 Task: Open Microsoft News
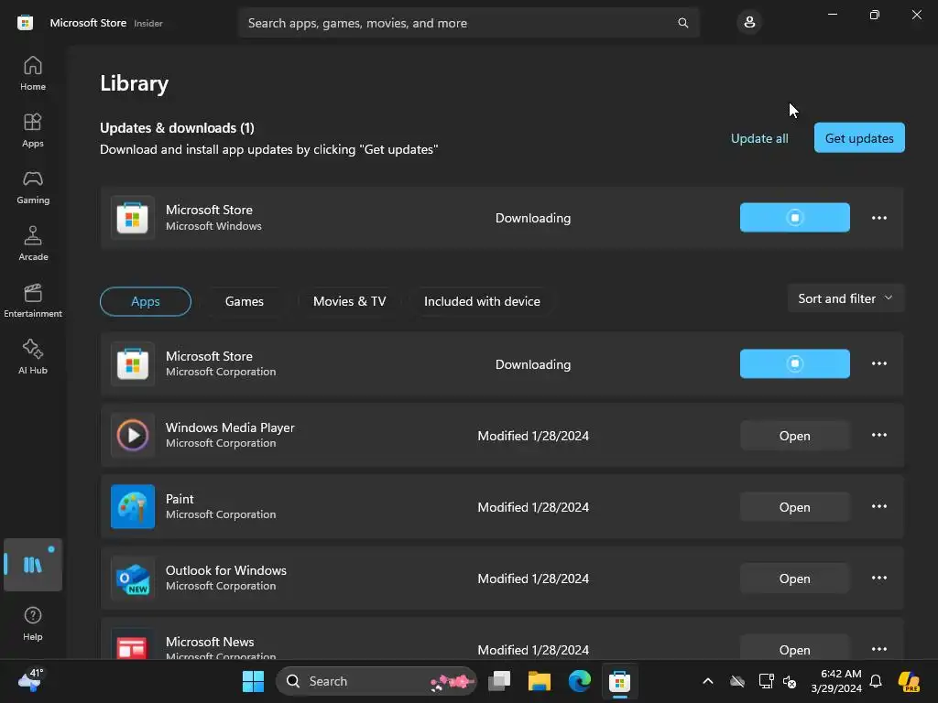tap(794, 649)
